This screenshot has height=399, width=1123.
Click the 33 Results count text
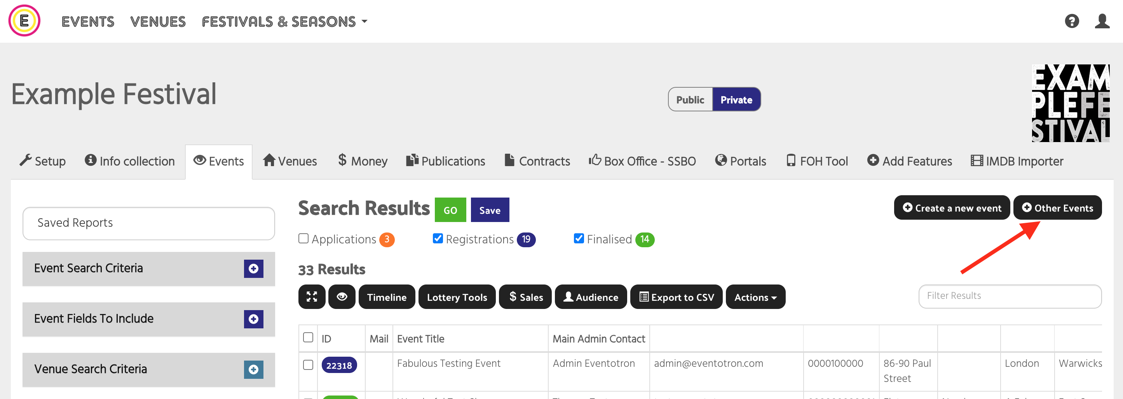pos(332,269)
